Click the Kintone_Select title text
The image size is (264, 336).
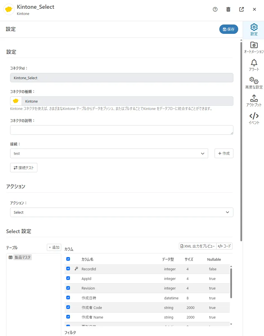(35, 7)
